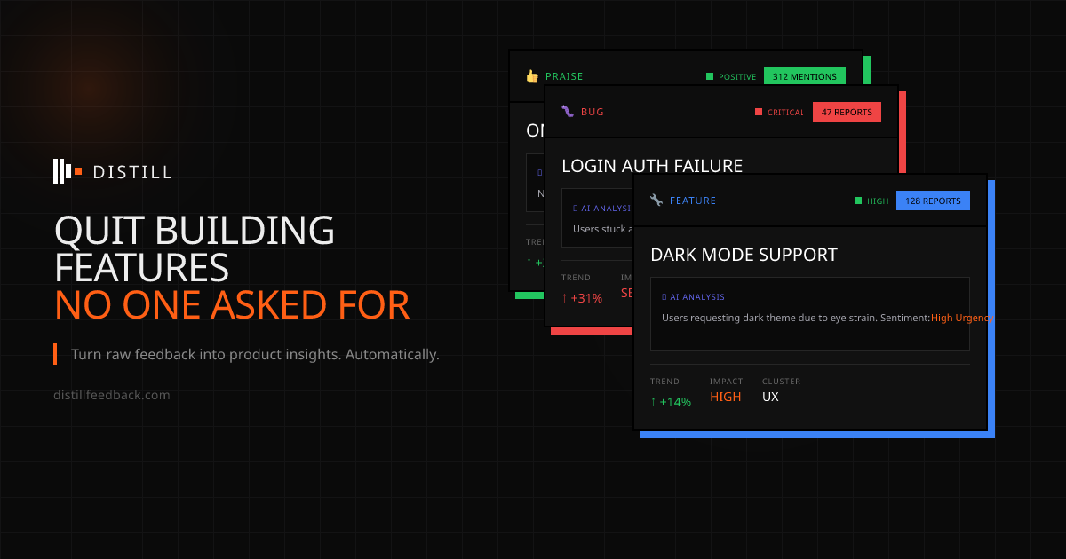Click the POSITIVE status text
This screenshot has height=559, width=1066.
point(737,77)
